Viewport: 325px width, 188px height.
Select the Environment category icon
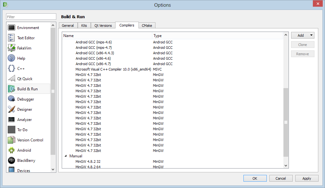click(x=12, y=28)
